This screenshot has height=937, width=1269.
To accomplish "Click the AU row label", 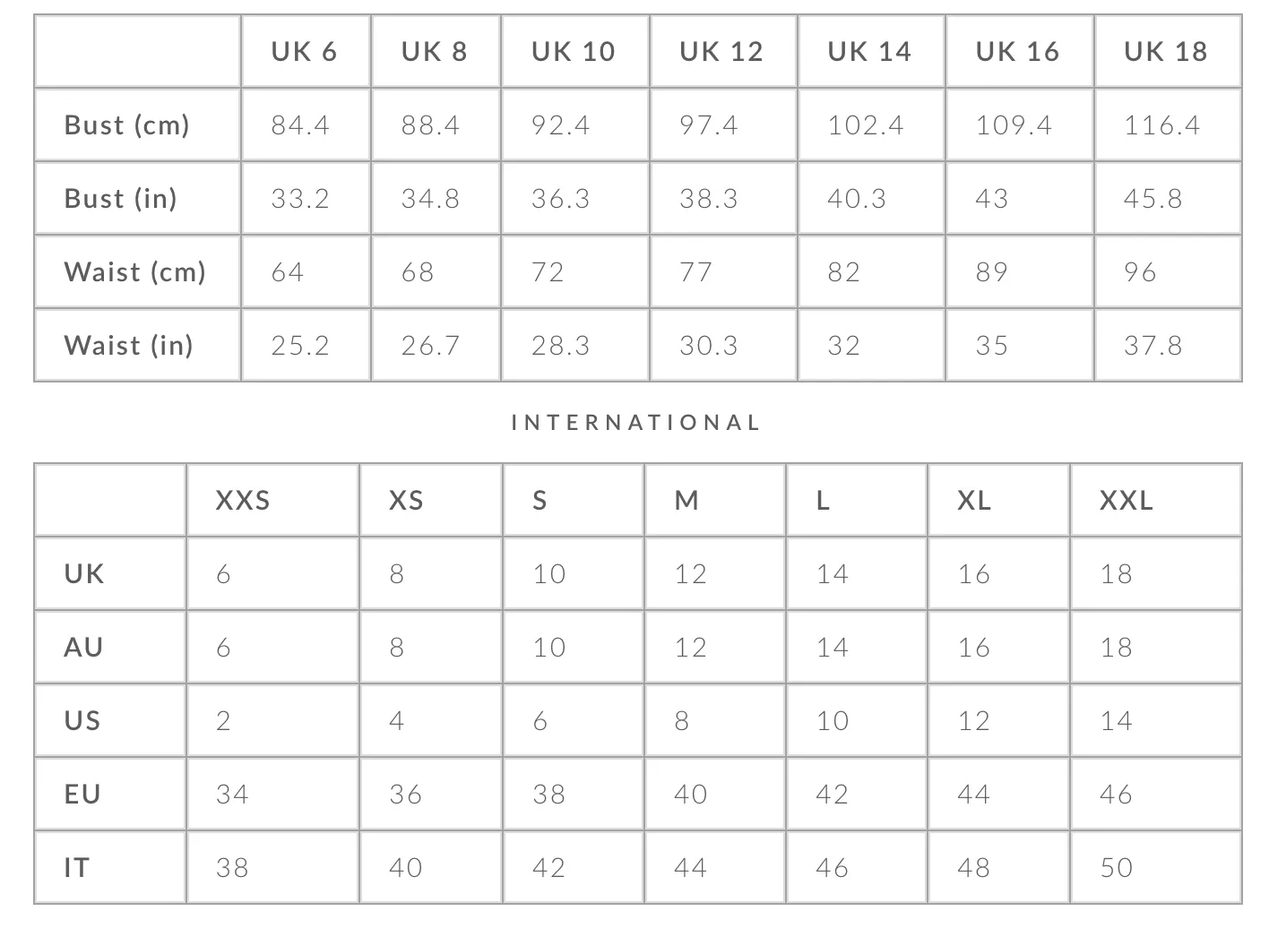I will tap(83, 648).
